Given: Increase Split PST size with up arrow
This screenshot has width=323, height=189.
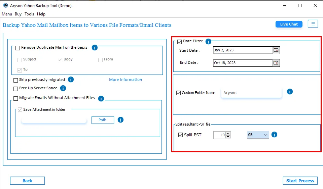Looking at the screenshot, I should pos(228,134).
